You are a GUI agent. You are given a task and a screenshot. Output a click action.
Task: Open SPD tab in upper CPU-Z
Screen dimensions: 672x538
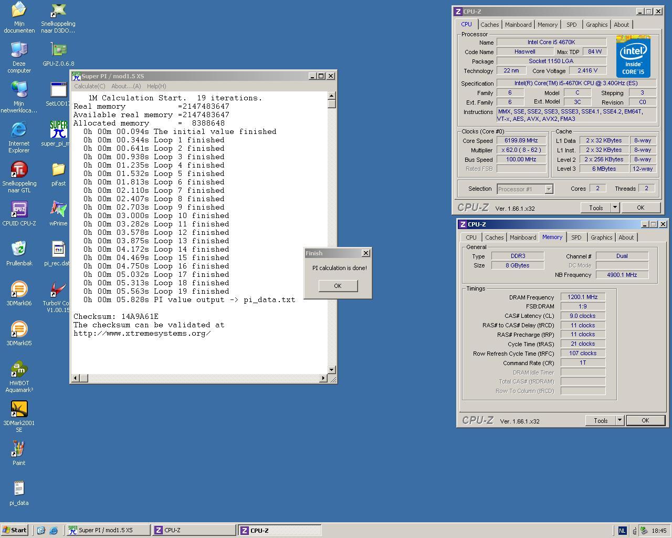click(572, 25)
